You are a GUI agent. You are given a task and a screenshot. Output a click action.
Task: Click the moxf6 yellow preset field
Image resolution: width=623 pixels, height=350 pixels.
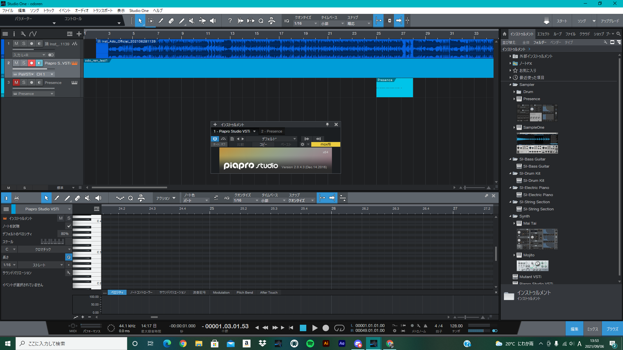click(x=325, y=144)
